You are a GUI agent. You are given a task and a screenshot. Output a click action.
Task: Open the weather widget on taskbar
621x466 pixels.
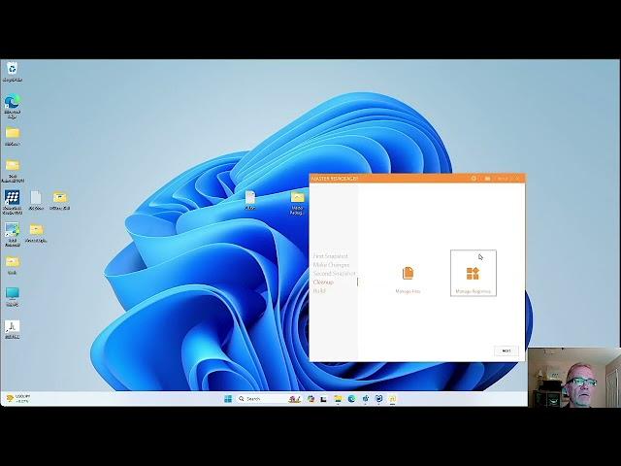(16, 398)
